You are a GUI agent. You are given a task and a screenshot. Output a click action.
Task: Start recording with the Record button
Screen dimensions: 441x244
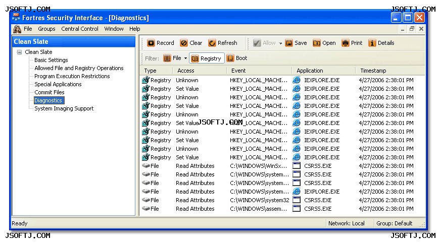pyautogui.click(x=161, y=43)
